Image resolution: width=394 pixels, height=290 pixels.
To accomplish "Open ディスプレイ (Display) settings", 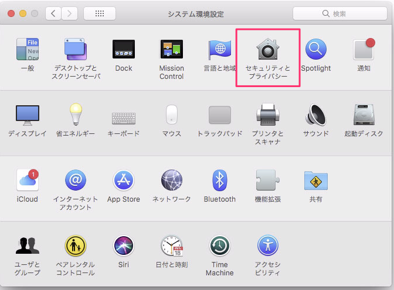I will 27,115.
